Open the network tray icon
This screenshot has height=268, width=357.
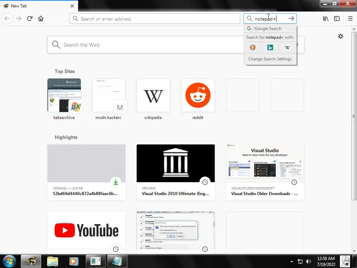pyautogui.click(x=300, y=261)
